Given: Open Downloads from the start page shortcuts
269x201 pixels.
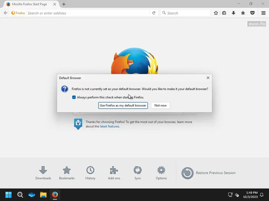Looking at the screenshot, I should pos(43,173).
